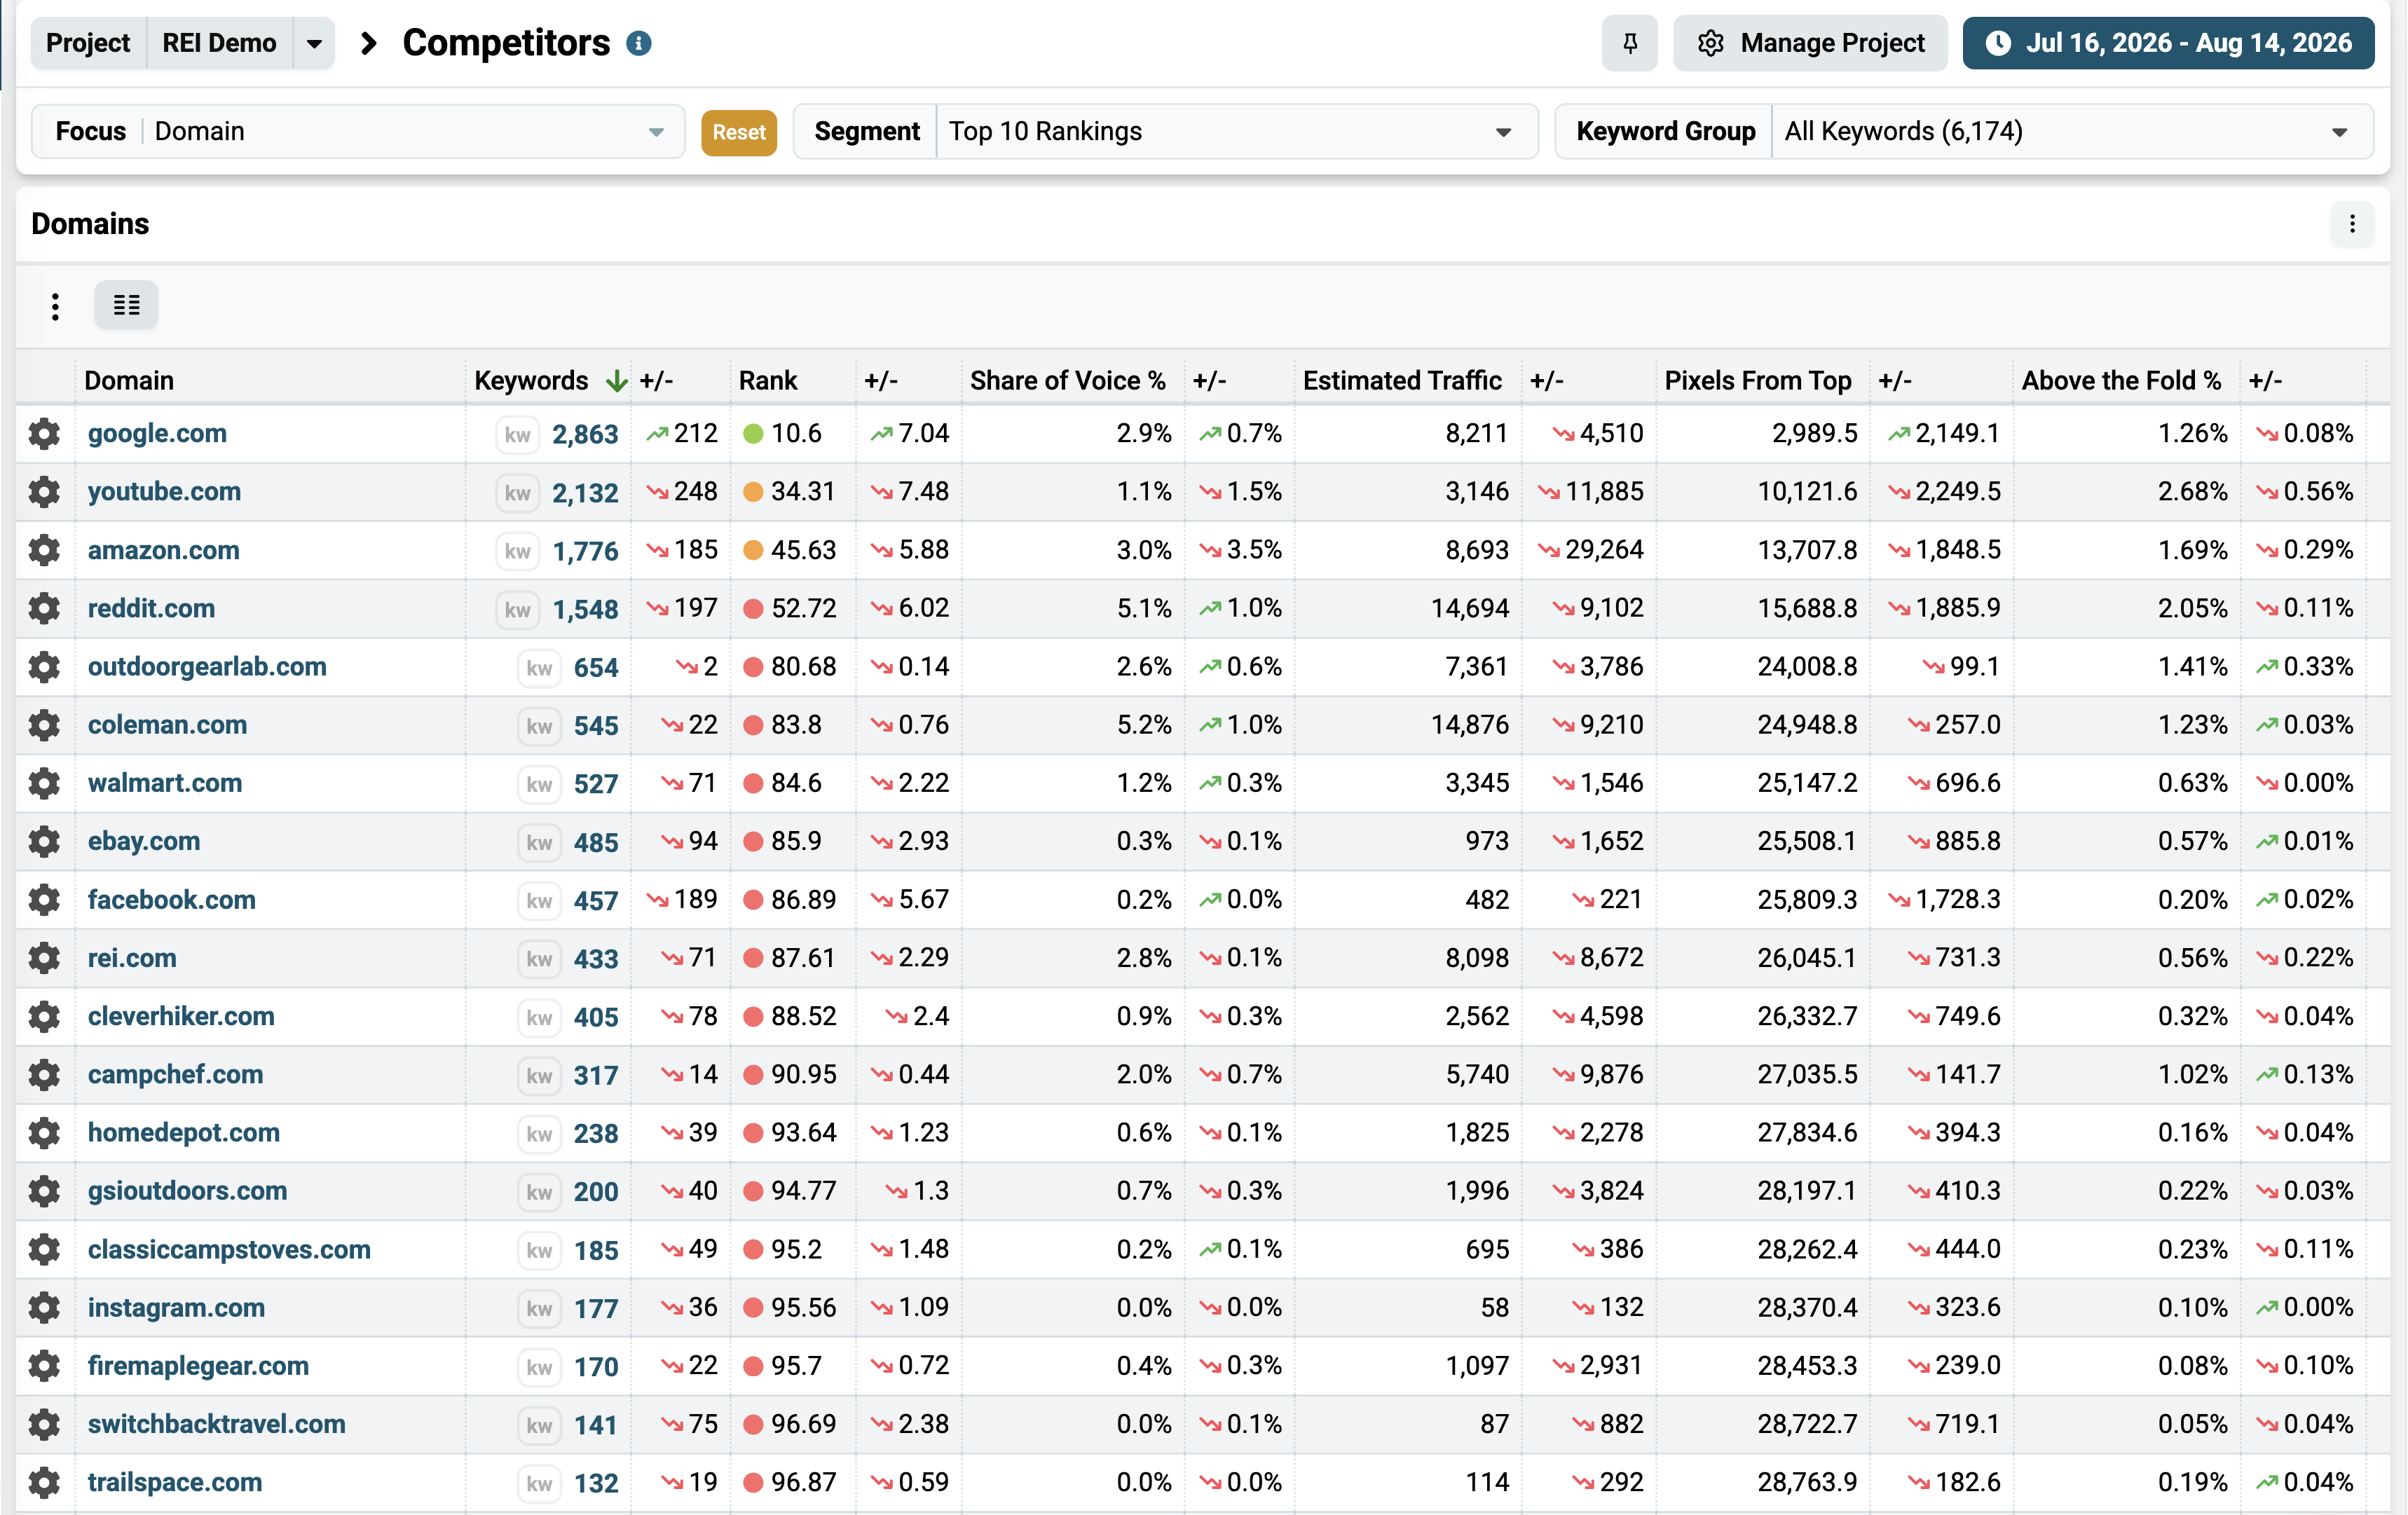Open gear settings for instagram.com row
The image size is (2408, 1515).
(44, 1308)
